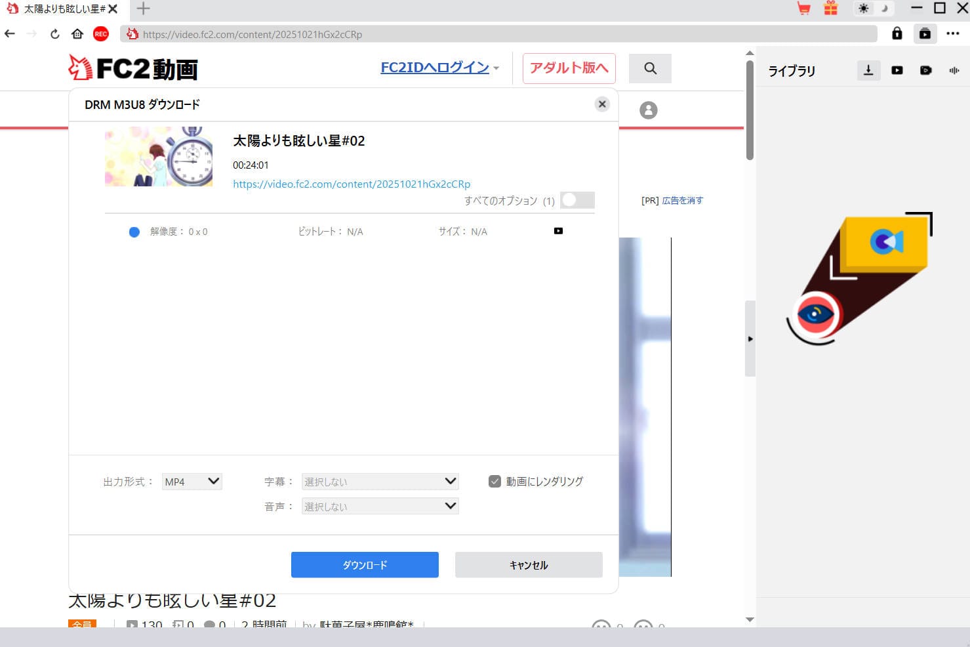
Task: Open the 出力形式 MP4 dropdown
Action: pos(192,482)
